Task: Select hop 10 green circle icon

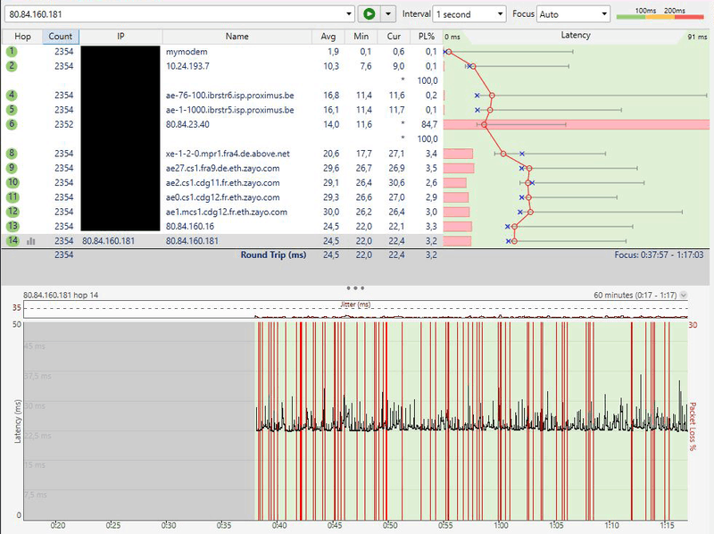Action: click(x=12, y=183)
